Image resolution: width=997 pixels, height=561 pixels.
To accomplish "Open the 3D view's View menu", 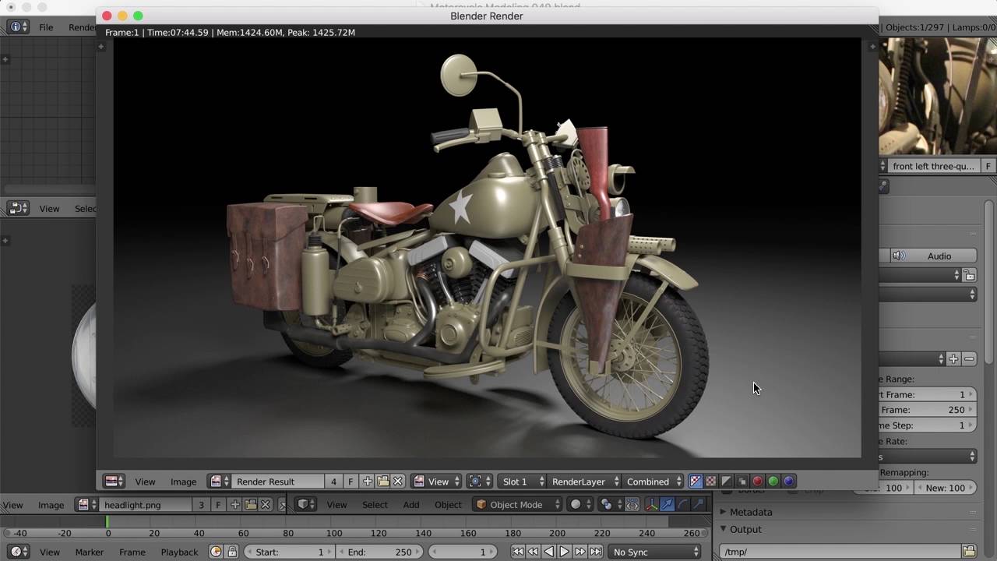I will pyautogui.click(x=336, y=505).
